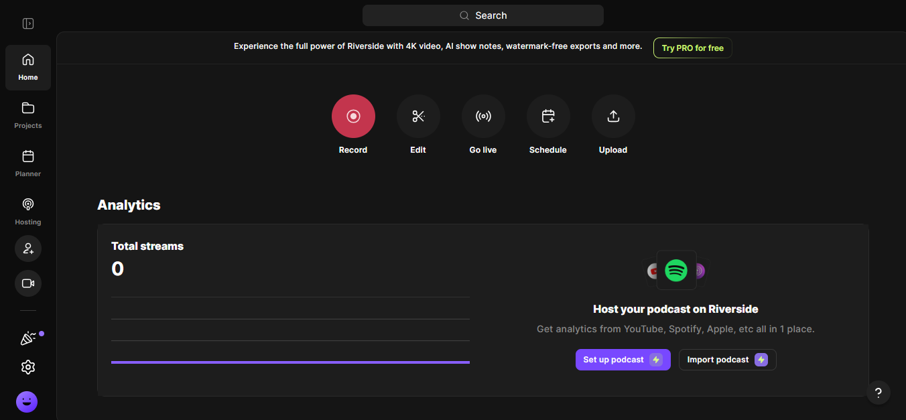Click the Total streams value 0
The height and width of the screenshot is (420, 906).
(x=118, y=269)
